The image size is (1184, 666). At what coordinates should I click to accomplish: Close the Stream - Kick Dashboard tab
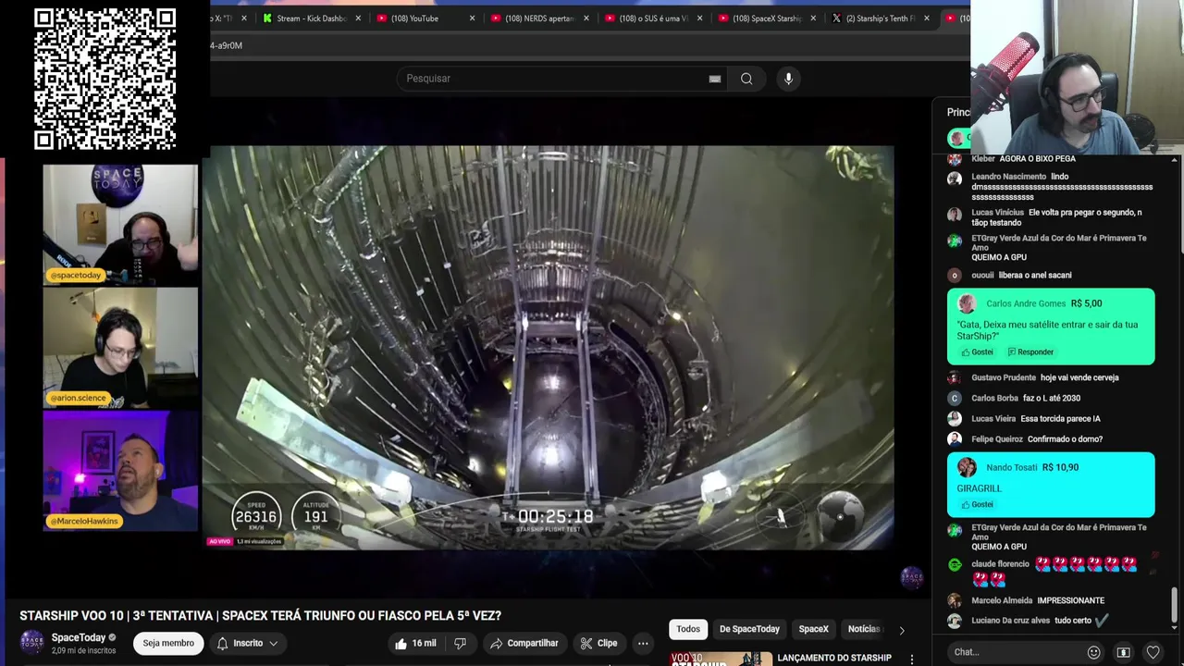tap(358, 18)
